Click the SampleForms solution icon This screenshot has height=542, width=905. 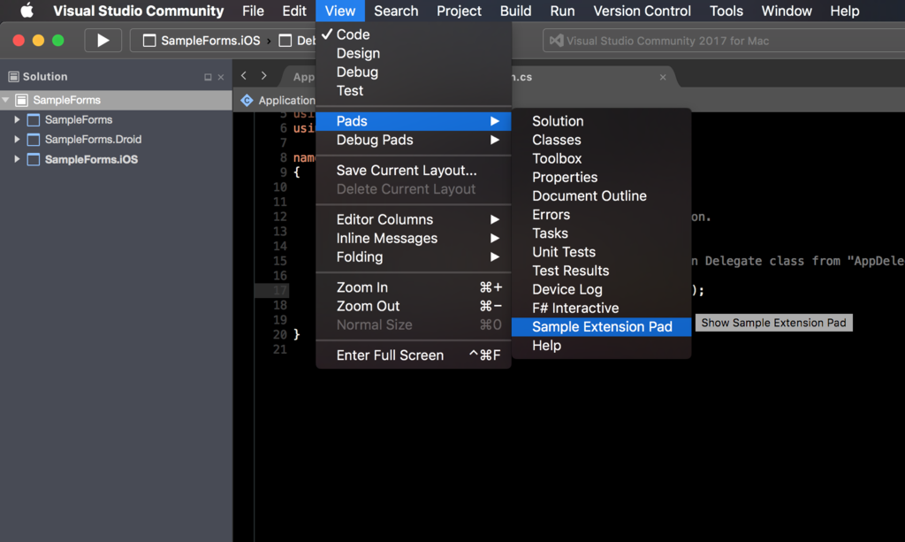click(21, 100)
